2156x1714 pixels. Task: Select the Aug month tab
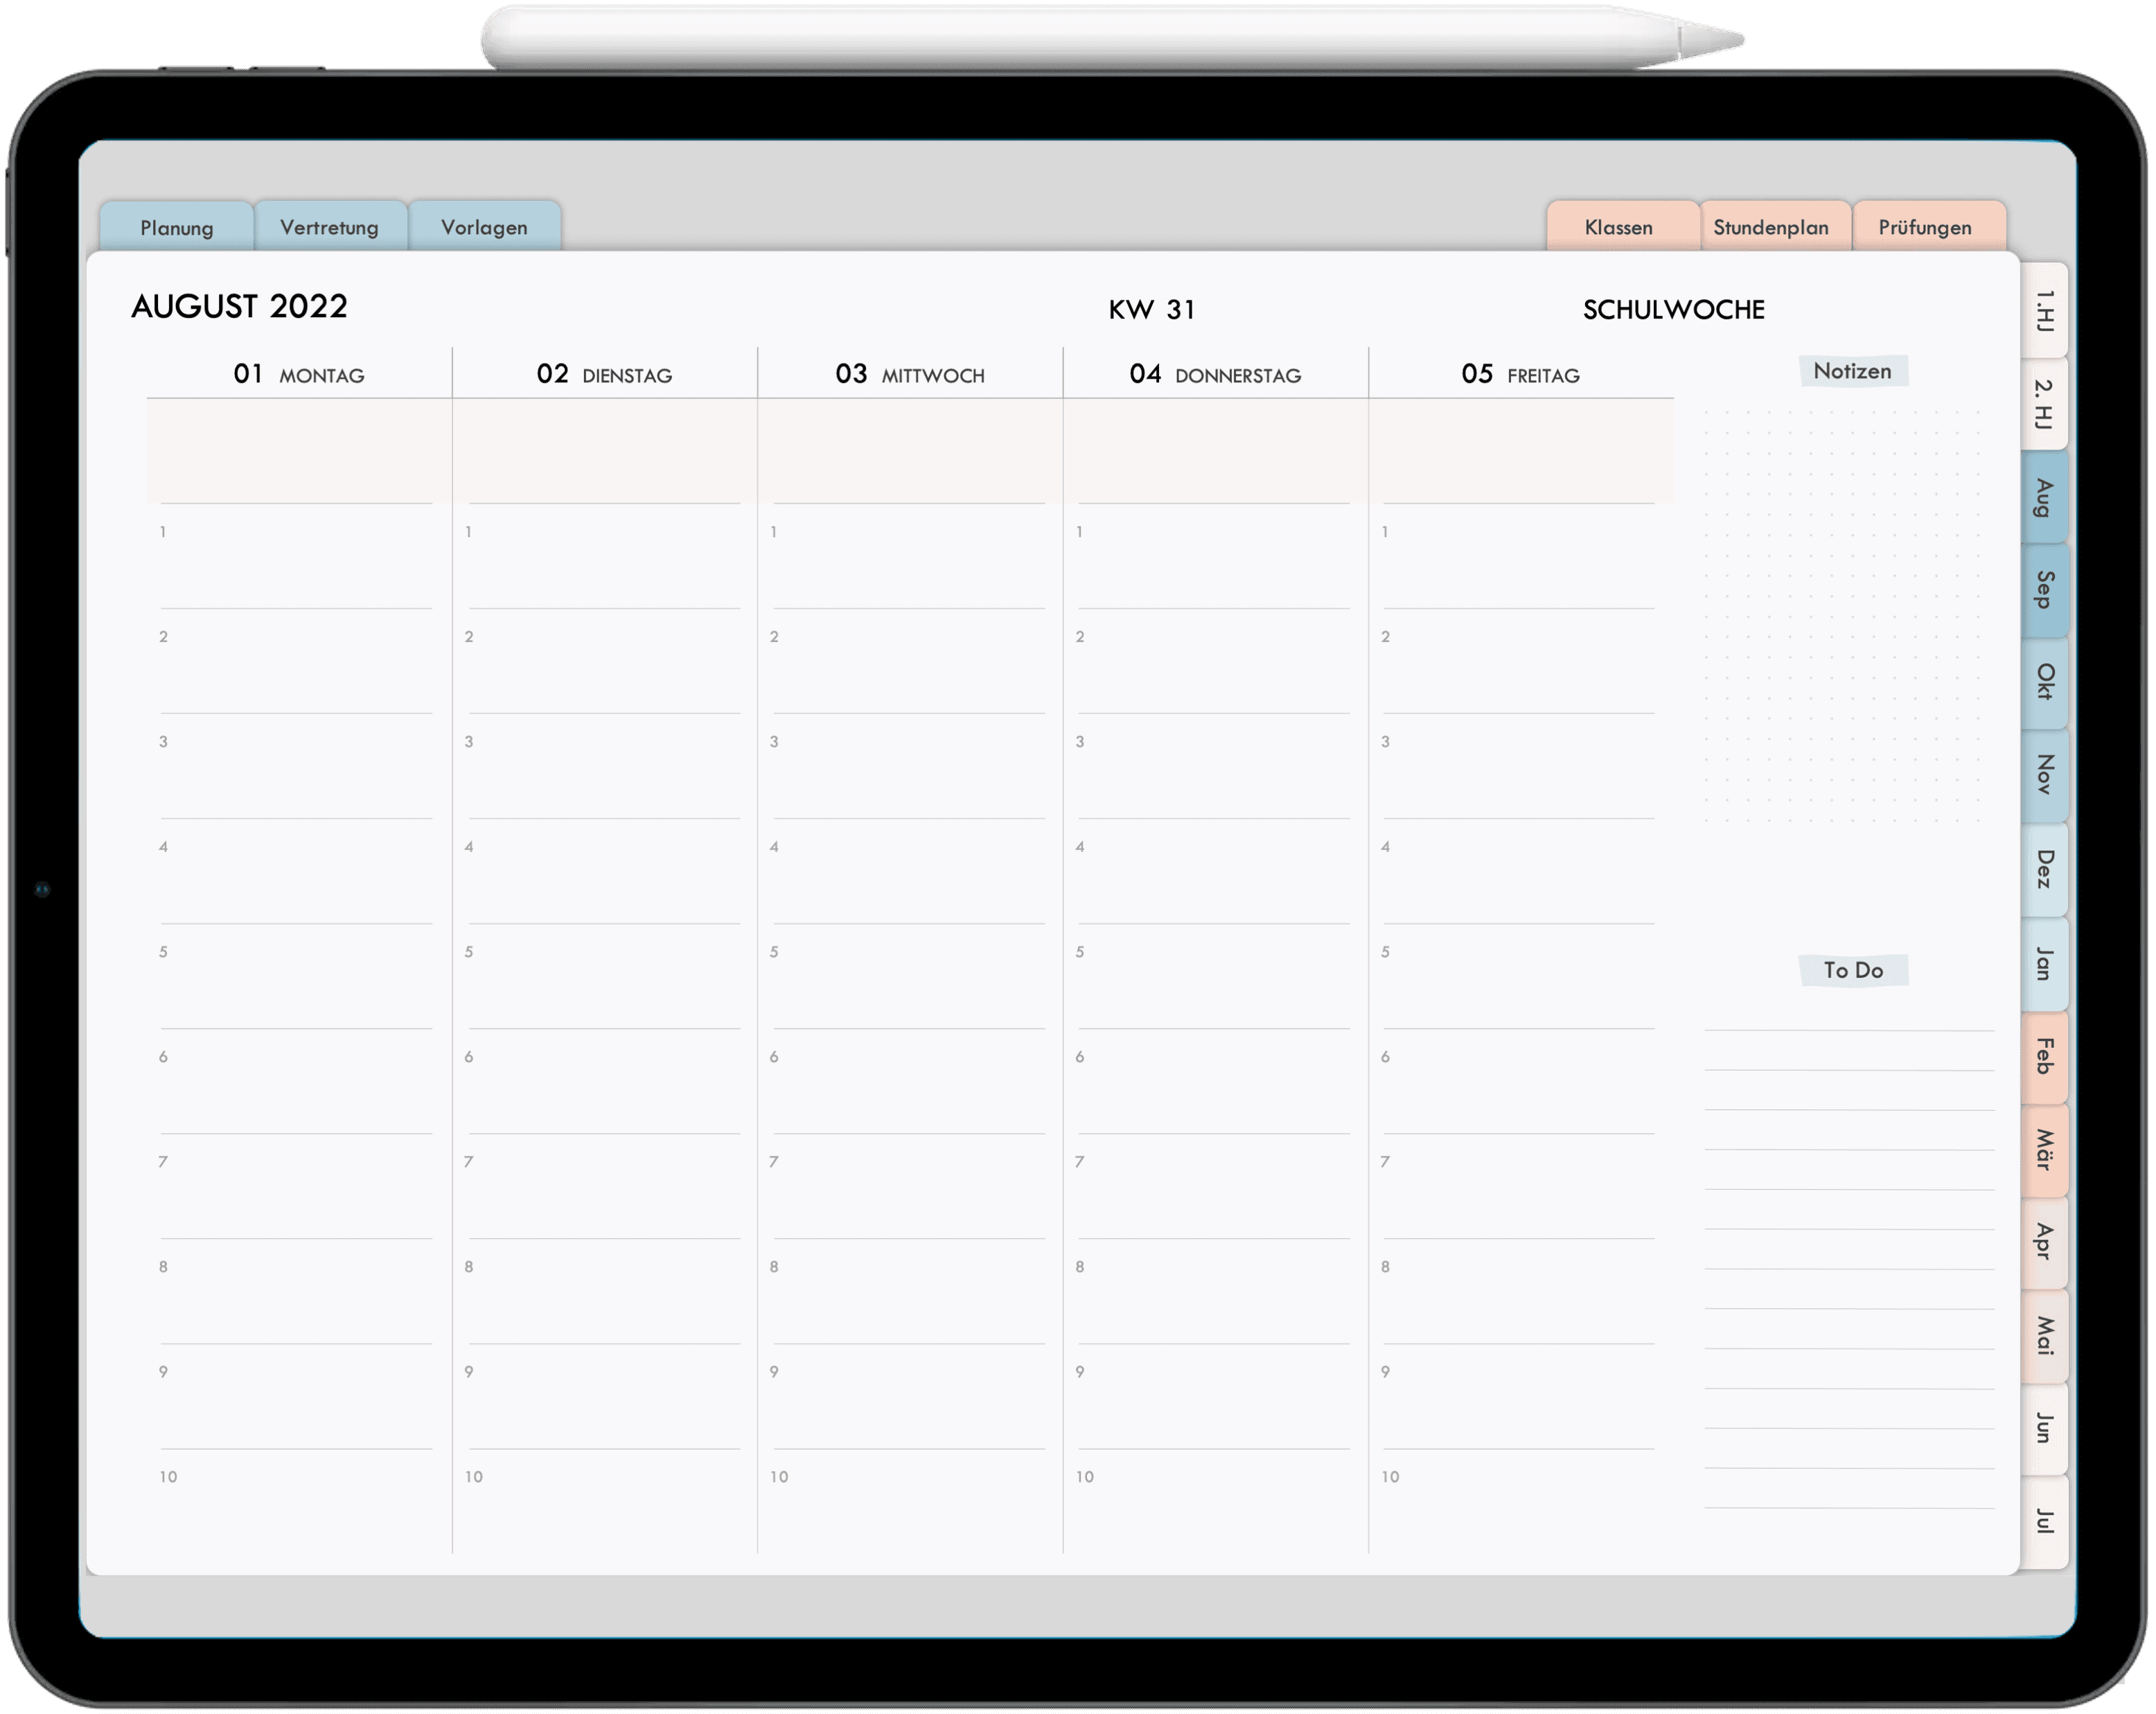[x=2045, y=498]
